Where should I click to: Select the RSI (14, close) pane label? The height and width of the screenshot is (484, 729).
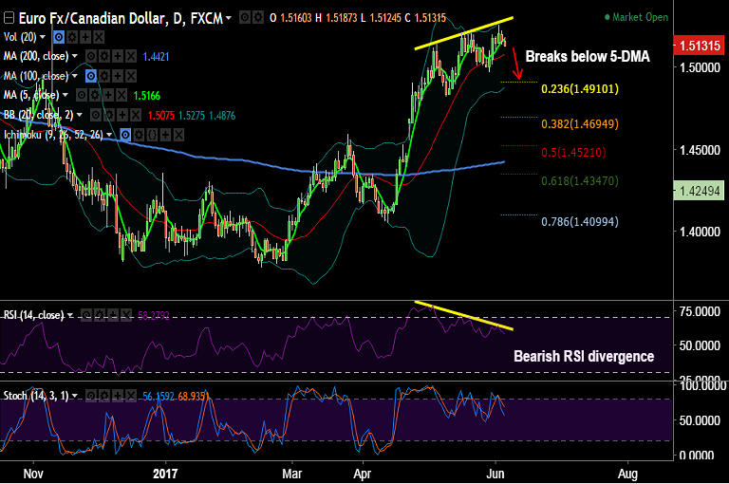(x=33, y=315)
